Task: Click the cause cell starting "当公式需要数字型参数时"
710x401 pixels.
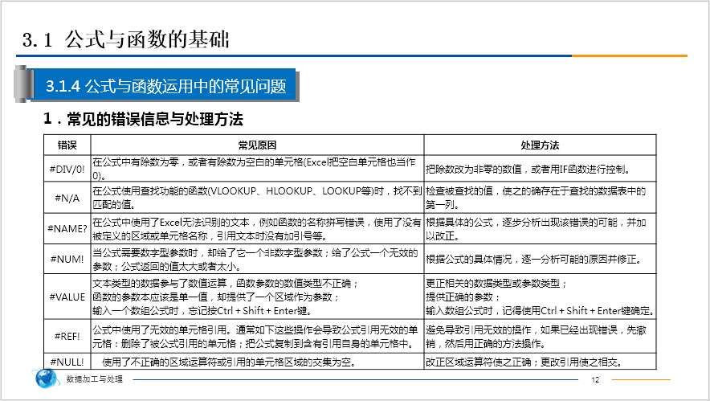Action: click(257, 259)
